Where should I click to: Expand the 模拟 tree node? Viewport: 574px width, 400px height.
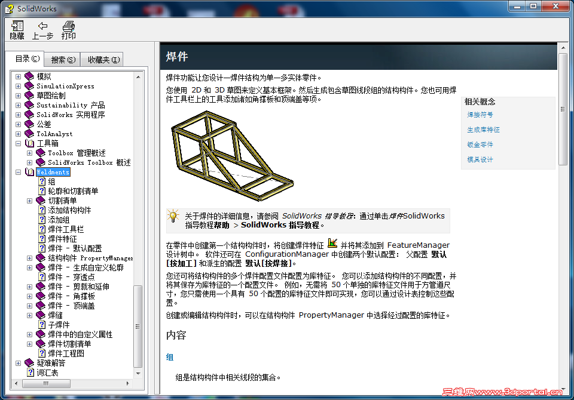pos(18,77)
